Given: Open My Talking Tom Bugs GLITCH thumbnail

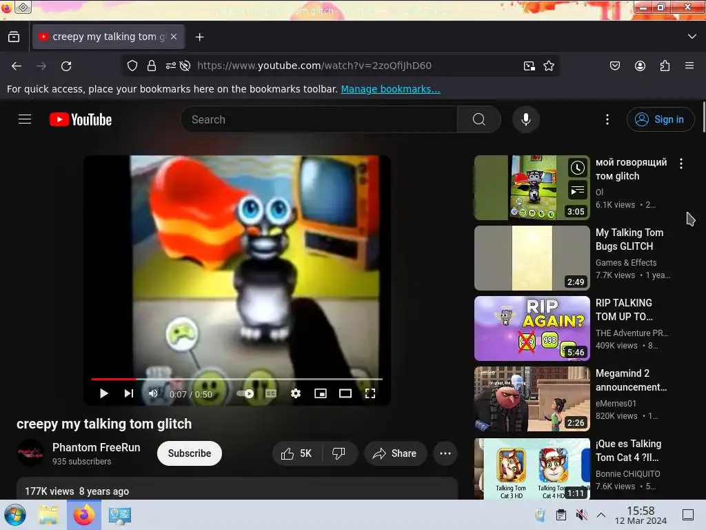Looking at the screenshot, I should click(532, 258).
